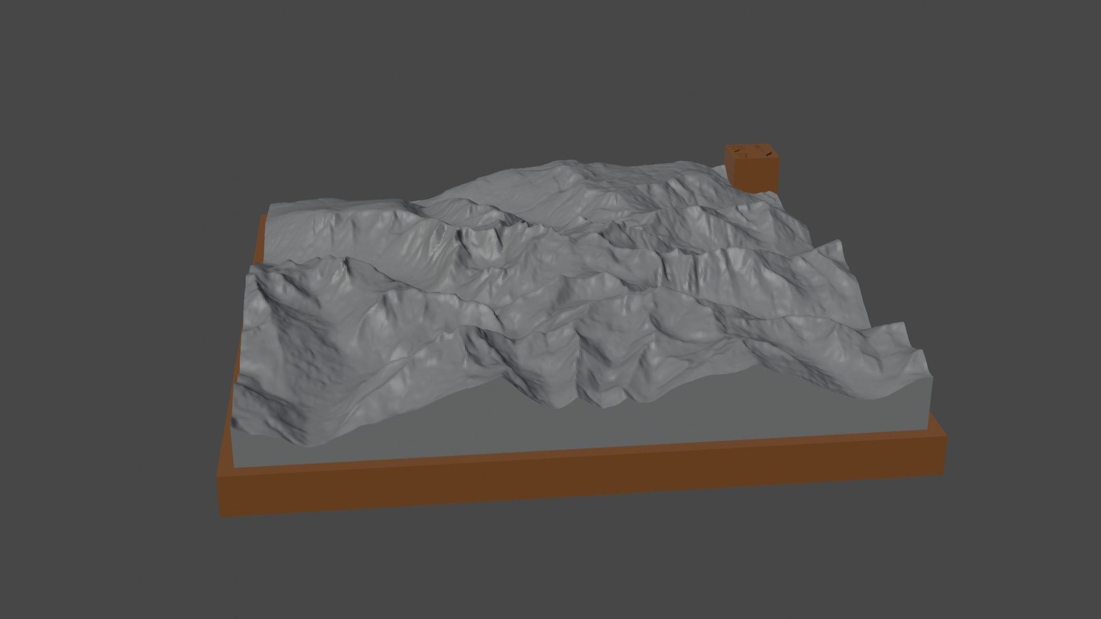Select the small brown cube object
Image resolution: width=1101 pixels, height=619 pixels.
coord(752,168)
